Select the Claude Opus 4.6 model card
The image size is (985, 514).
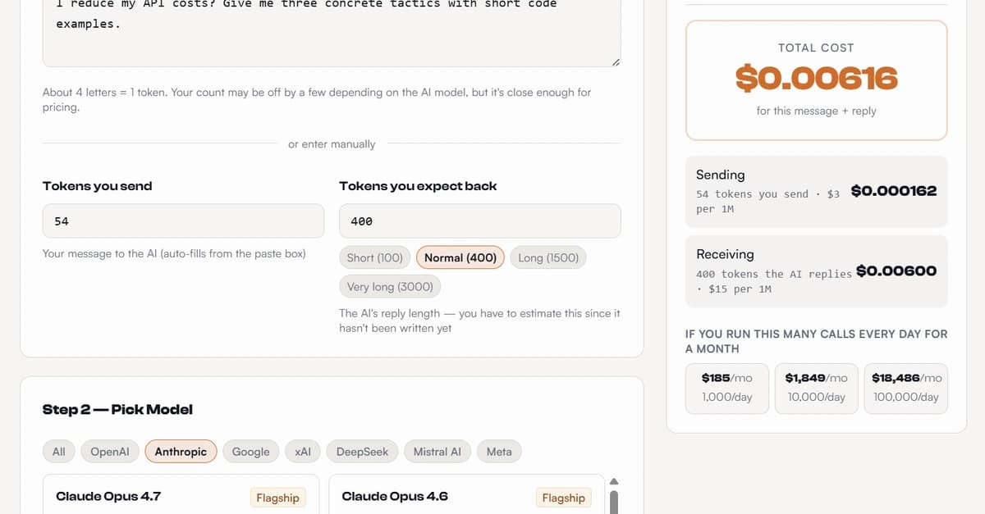point(460,497)
